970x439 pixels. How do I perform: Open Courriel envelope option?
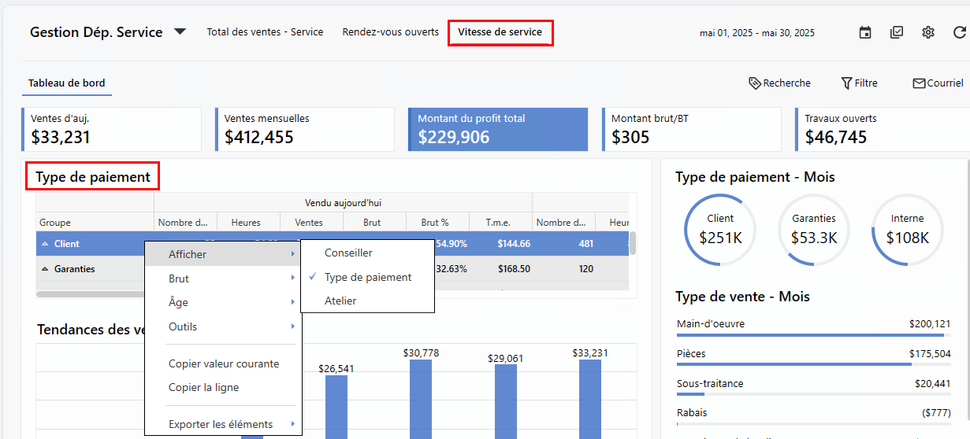938,83
